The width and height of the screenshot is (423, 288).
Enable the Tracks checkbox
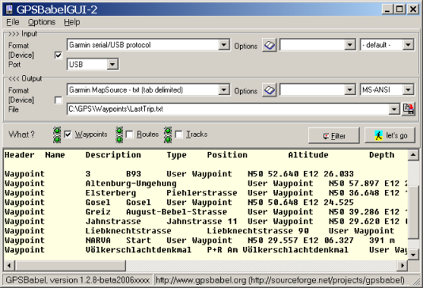click(x=179, y=134)
